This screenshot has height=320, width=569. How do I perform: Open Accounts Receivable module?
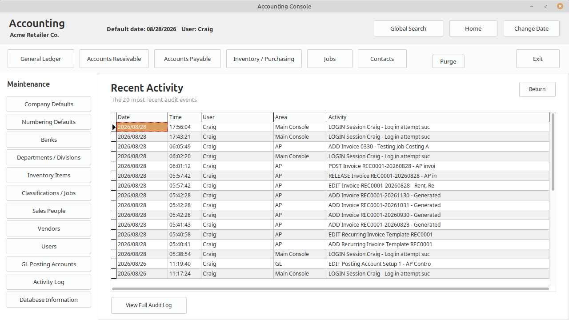(114, 59)
